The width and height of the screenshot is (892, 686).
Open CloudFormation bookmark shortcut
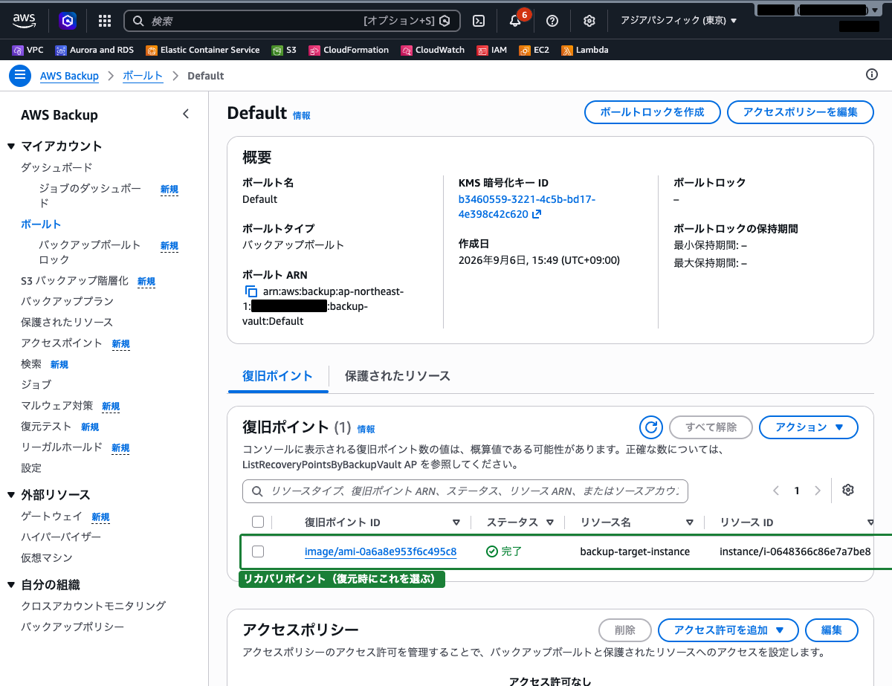point(349,50)
